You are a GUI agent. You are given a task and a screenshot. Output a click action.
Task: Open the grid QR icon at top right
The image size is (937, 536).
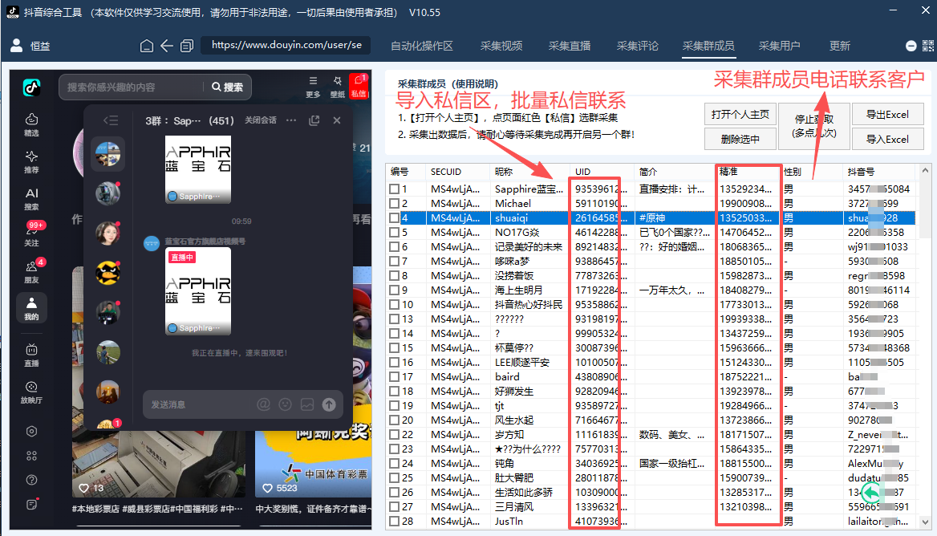point(928,46)
